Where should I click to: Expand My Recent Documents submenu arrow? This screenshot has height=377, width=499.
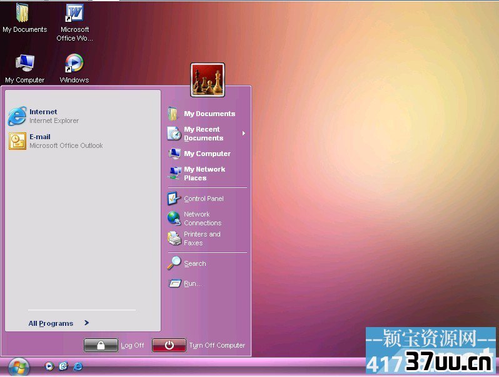pos(243,134)
